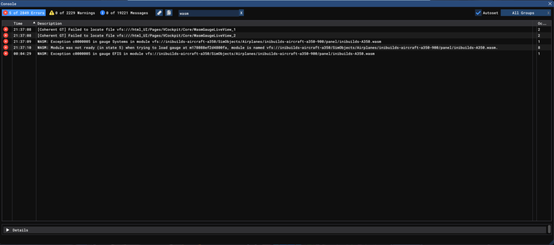The width and height of the screenshot is (554, 245).
Task: Click the copy-to-clipboard document icon
Action: (169, 13)
